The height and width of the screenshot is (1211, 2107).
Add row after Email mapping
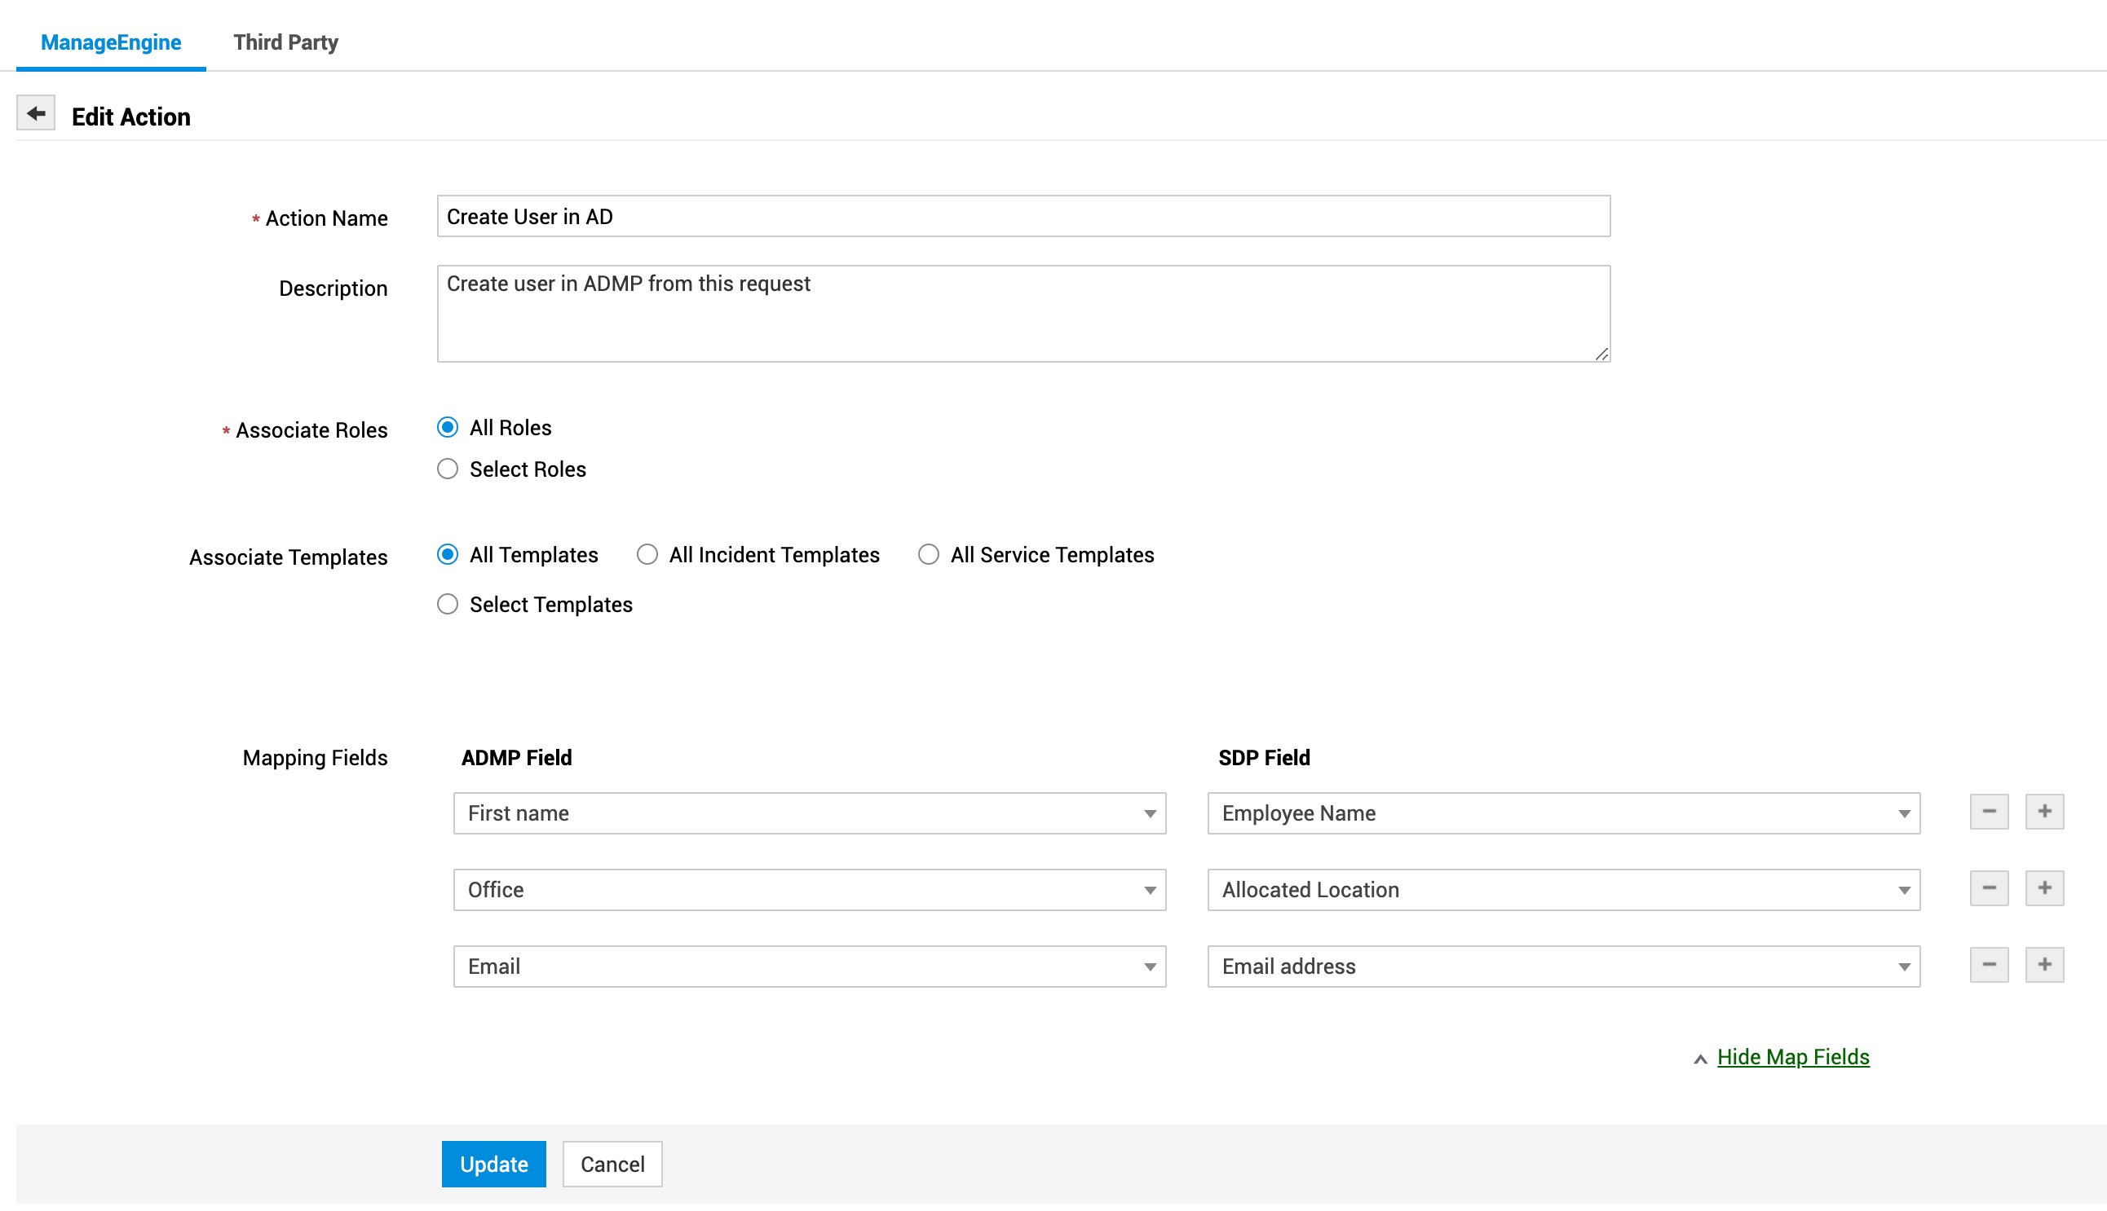[2043, 965]
